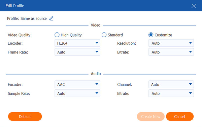The height and width of the screenshot is (127, 202).
Task: Click the pencil icon to rename profile
Action: [51, 18]
